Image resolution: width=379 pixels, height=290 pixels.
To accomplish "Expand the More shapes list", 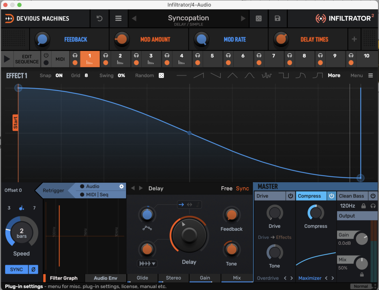I will [x=334, y=75].
